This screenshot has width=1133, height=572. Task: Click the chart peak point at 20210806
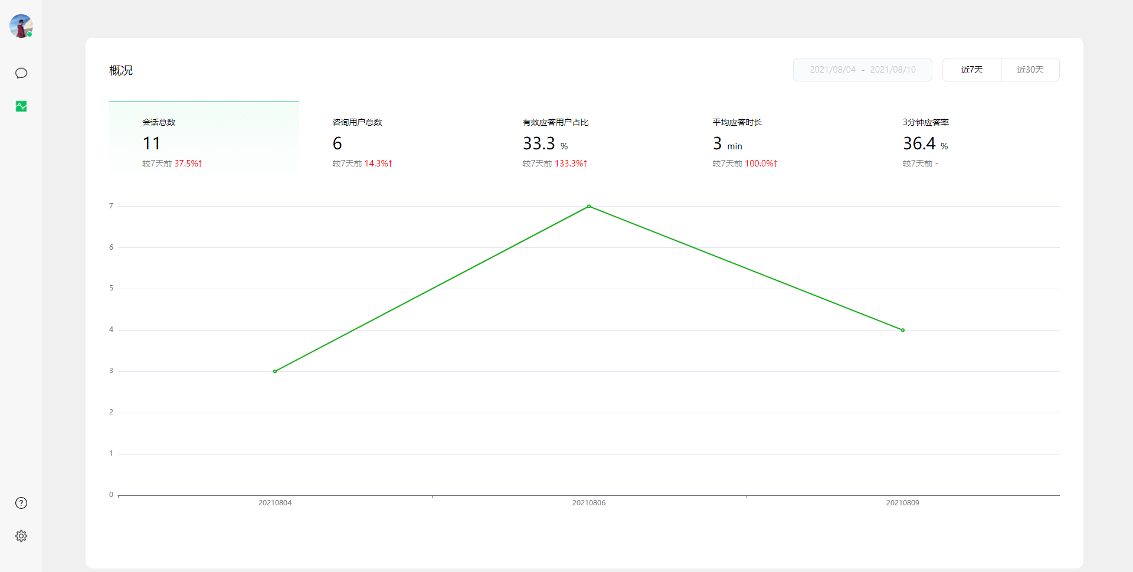[589, 206]
